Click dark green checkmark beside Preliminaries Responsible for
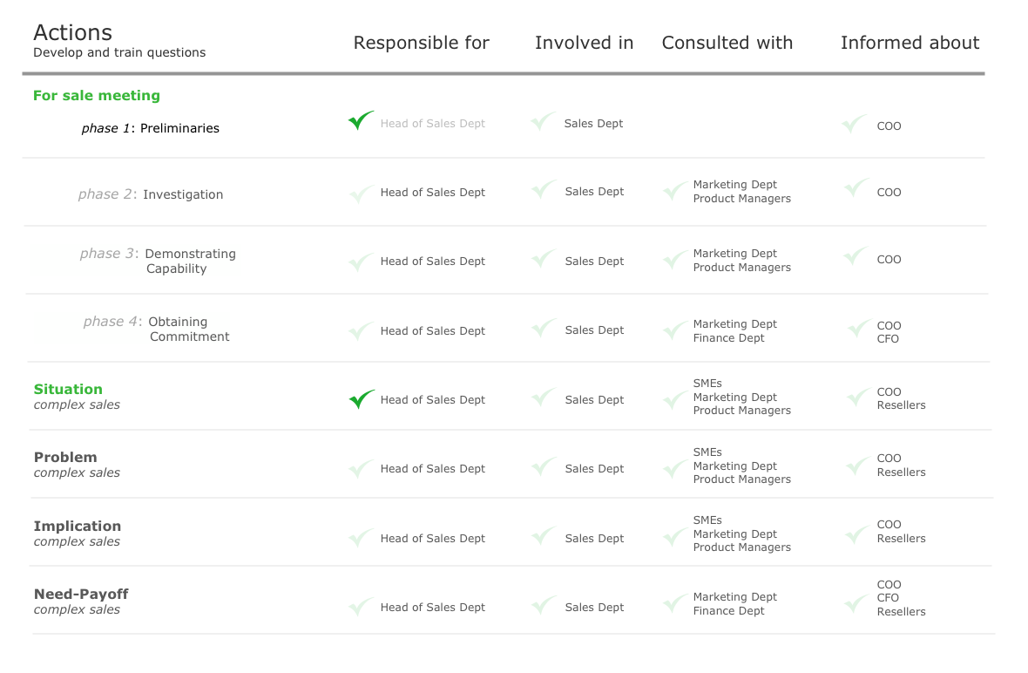The width and height of the screenshot is (1028, 673). [x=361, y=120]
